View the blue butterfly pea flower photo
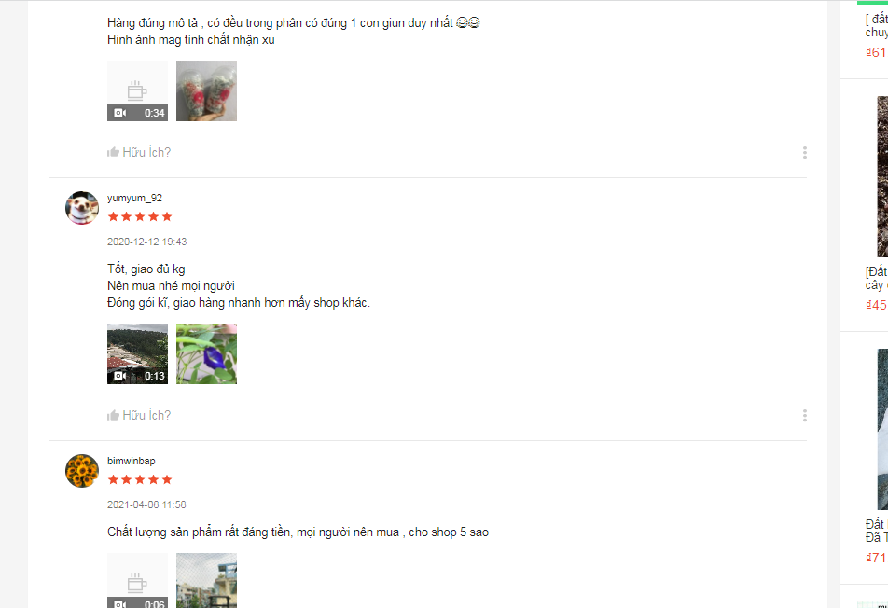This screenshot has width=888, height=608. pyautogui.click(x=207, y=353)
